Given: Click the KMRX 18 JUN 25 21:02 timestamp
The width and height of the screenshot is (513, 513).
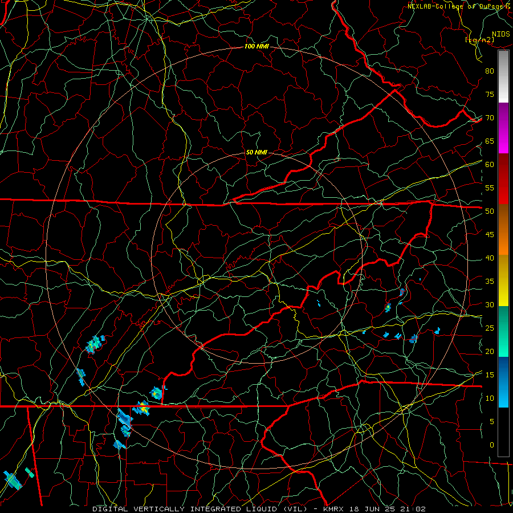Looking at the screenshot, I should click(374, 509).
